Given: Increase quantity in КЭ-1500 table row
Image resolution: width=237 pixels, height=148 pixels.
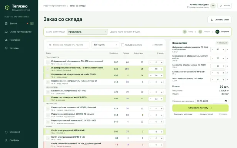Looking at the screenshot, I should pyautogui.click(x=161, y=99).
